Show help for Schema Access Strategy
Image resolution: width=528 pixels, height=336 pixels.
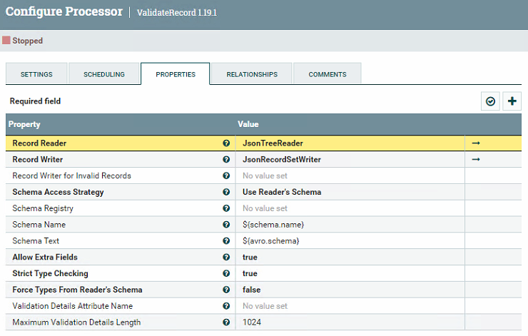[226, 192]
